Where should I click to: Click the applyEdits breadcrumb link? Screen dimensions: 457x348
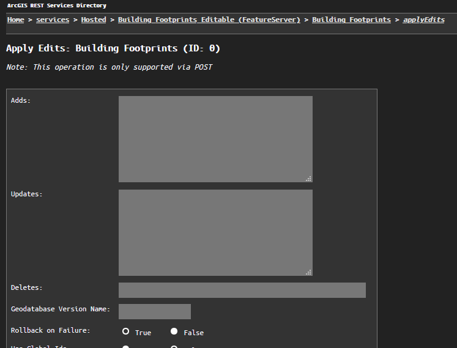[424, 20]
